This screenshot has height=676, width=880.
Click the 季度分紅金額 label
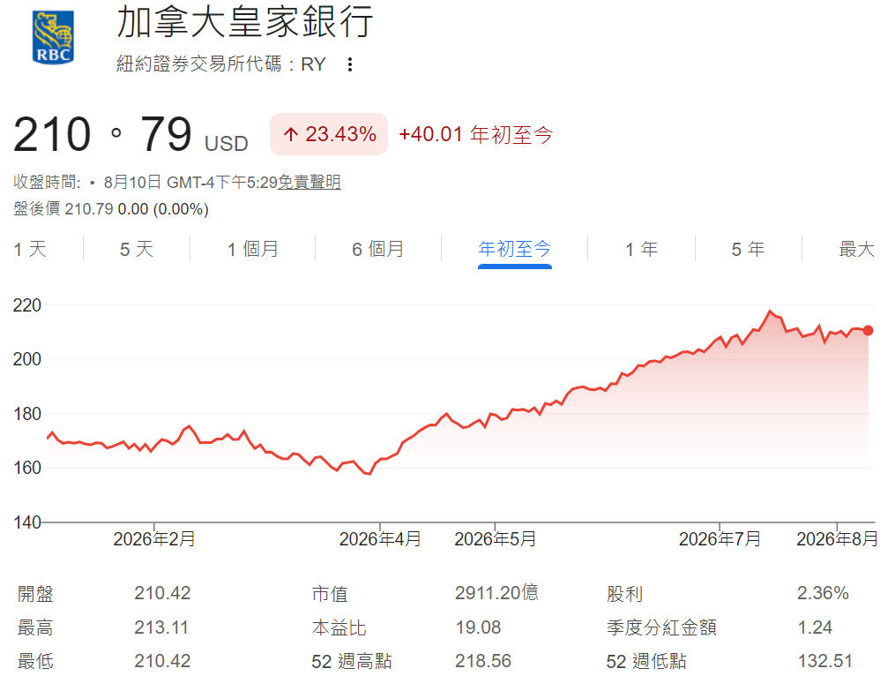[661, 627]
